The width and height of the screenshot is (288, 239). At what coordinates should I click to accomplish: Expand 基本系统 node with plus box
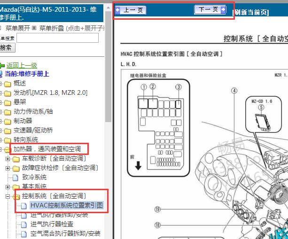click(8, 187)
